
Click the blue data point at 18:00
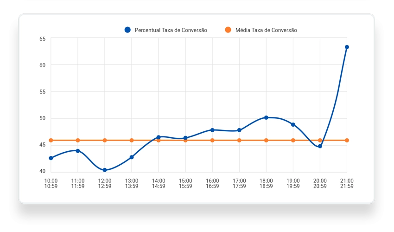tap(266, 117)
